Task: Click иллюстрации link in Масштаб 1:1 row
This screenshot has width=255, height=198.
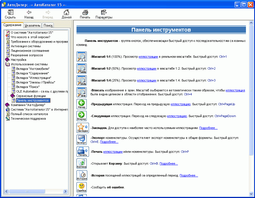Action: tap(148, 57)
